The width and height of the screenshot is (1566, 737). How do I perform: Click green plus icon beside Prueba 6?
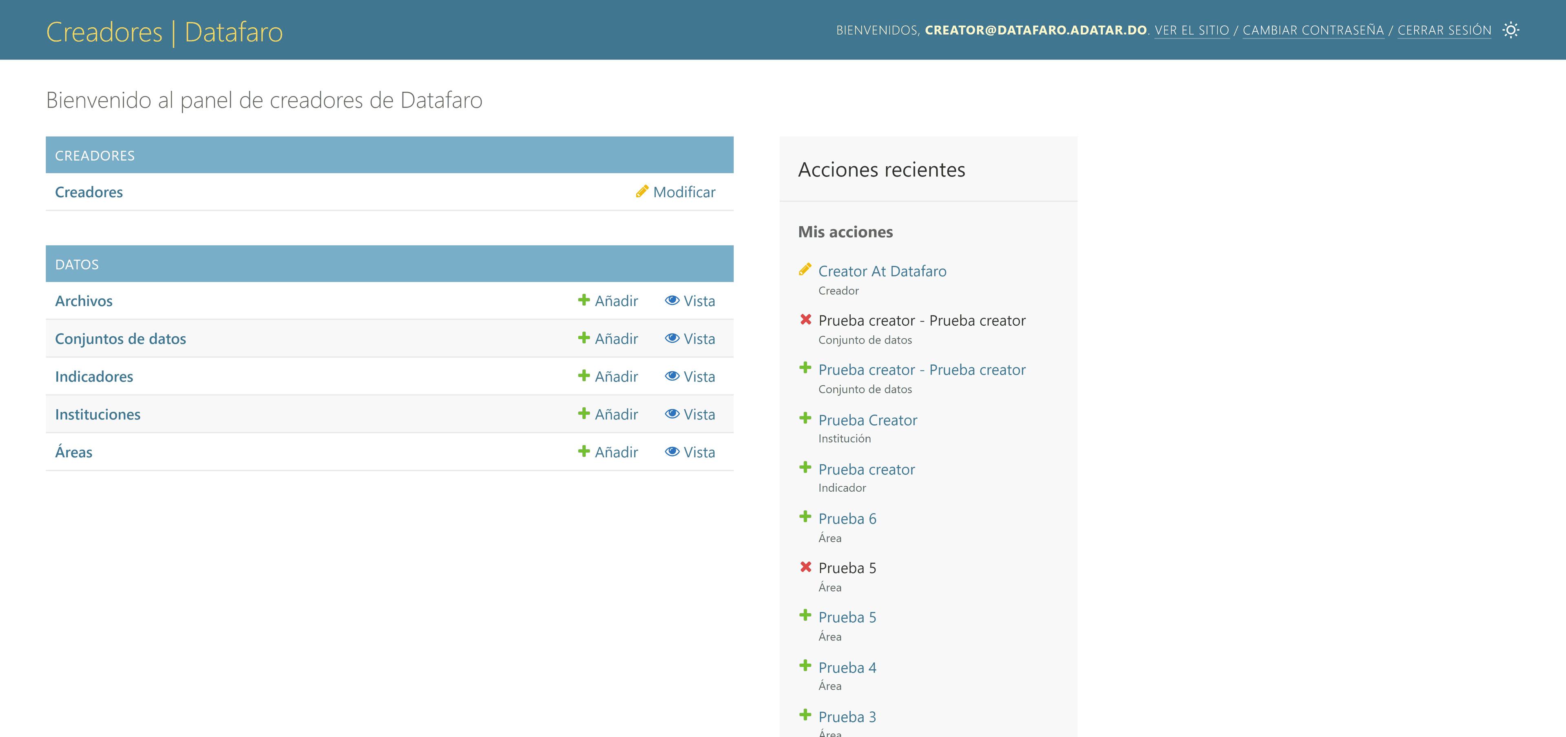pos(805,516)
